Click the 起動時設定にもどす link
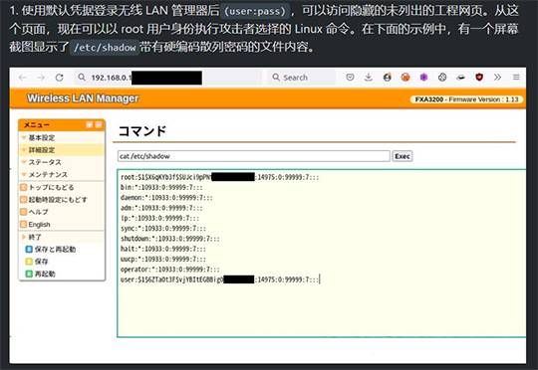 (x=58, y=199)
